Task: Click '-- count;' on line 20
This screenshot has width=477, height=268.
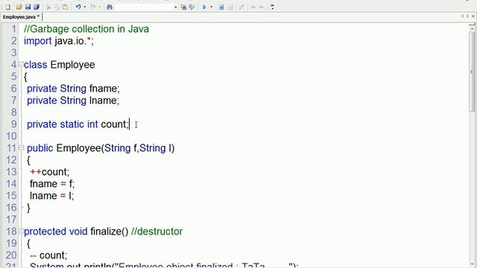Action: (48, 255)
